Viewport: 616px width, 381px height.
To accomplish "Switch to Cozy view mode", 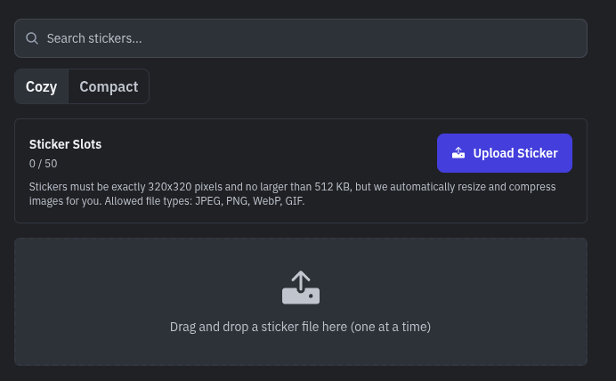I will [41, 86].
